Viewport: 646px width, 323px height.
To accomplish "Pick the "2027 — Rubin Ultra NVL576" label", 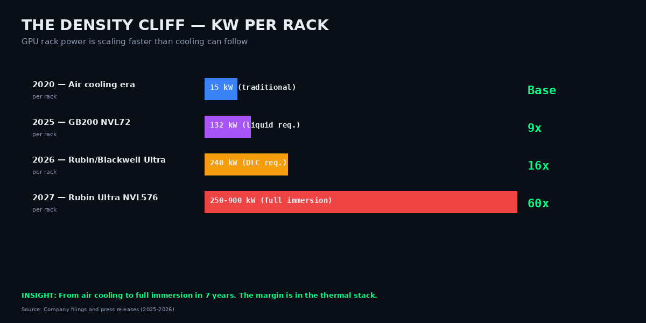I will [95, 198].
